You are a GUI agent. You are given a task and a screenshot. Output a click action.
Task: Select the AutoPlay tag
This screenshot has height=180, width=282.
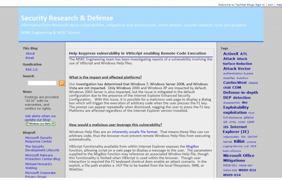pos(229,78)
